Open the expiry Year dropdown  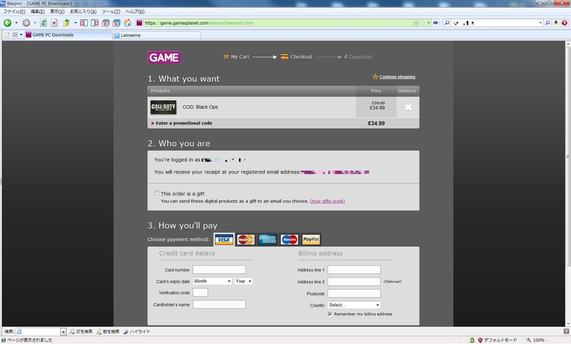[x=244, y=281]
